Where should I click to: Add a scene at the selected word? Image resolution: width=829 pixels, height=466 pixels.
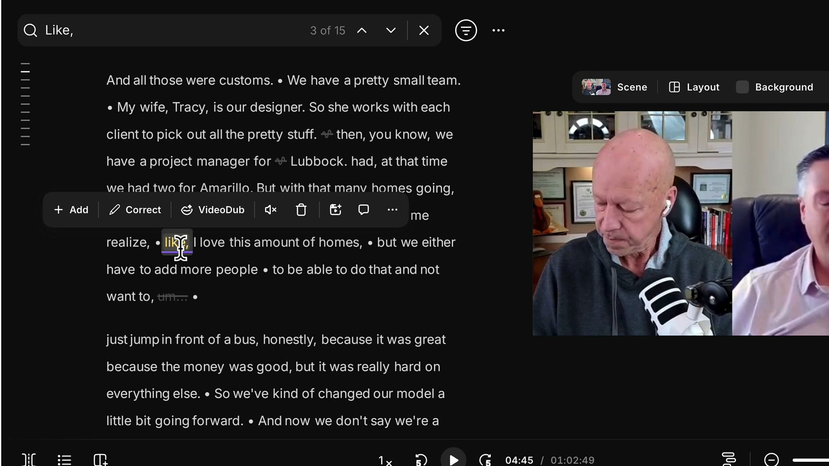[x=335, y=210]
